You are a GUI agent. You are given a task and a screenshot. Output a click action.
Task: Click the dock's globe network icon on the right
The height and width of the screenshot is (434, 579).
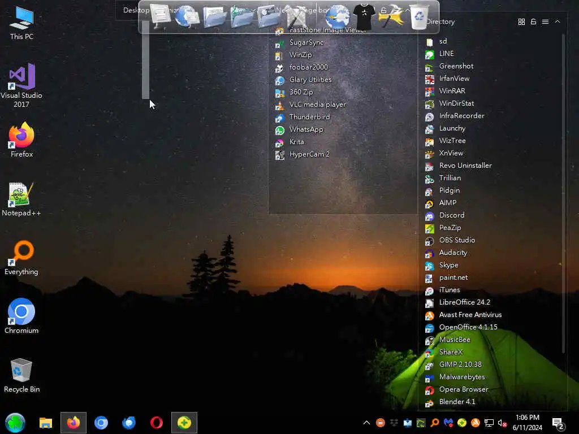[338, 16]
